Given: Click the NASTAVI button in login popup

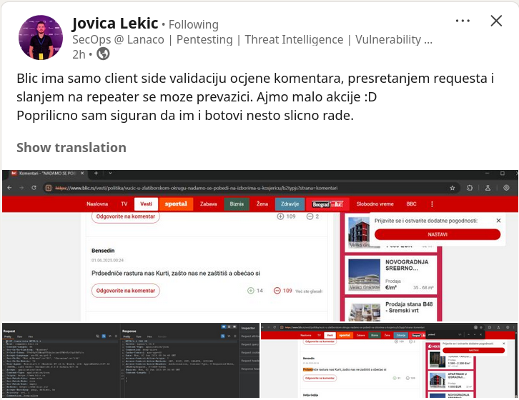Looking at the screenshot, I should pos(438,234).
